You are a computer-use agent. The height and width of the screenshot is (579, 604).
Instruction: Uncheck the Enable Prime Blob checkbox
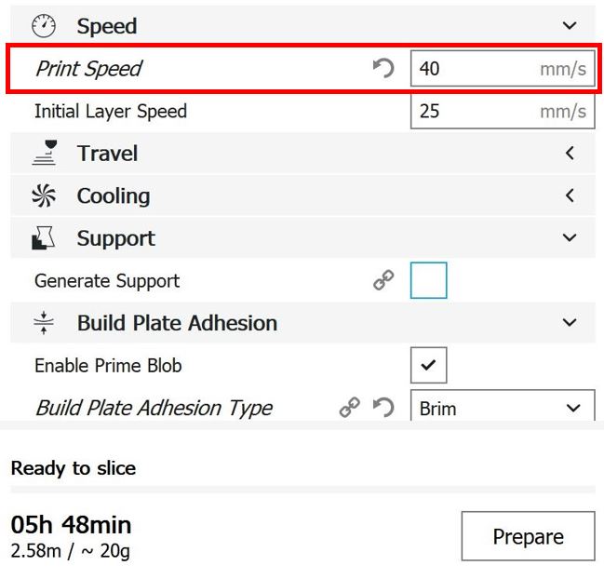[428, 366]
